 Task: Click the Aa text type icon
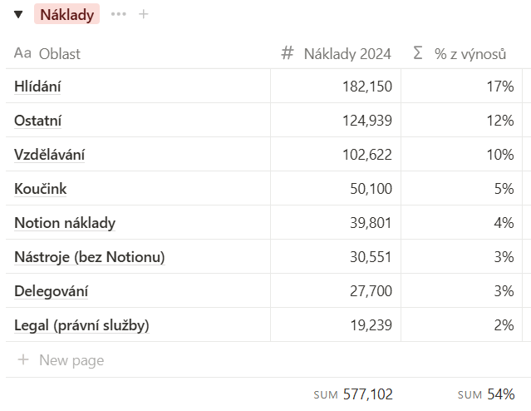22,53
